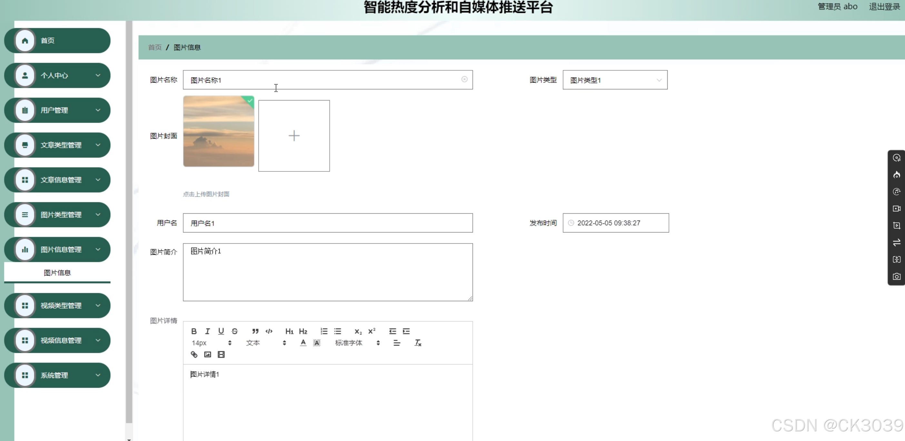Insert an image via the editor image icon
Viewport: 905px width, 441px height.
pos(207,354)
